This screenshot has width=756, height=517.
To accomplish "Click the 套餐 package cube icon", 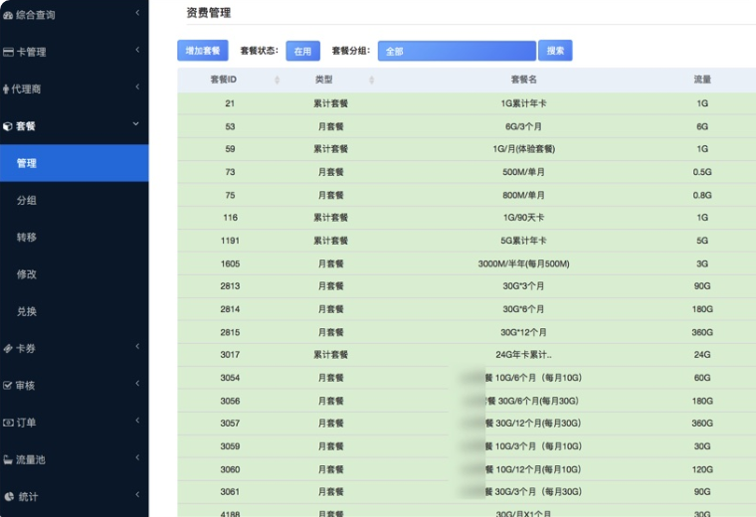I will (8, 126).
